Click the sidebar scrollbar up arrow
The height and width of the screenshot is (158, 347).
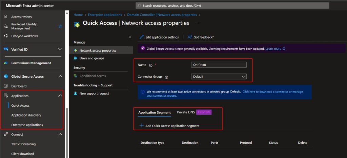point(67,13)
